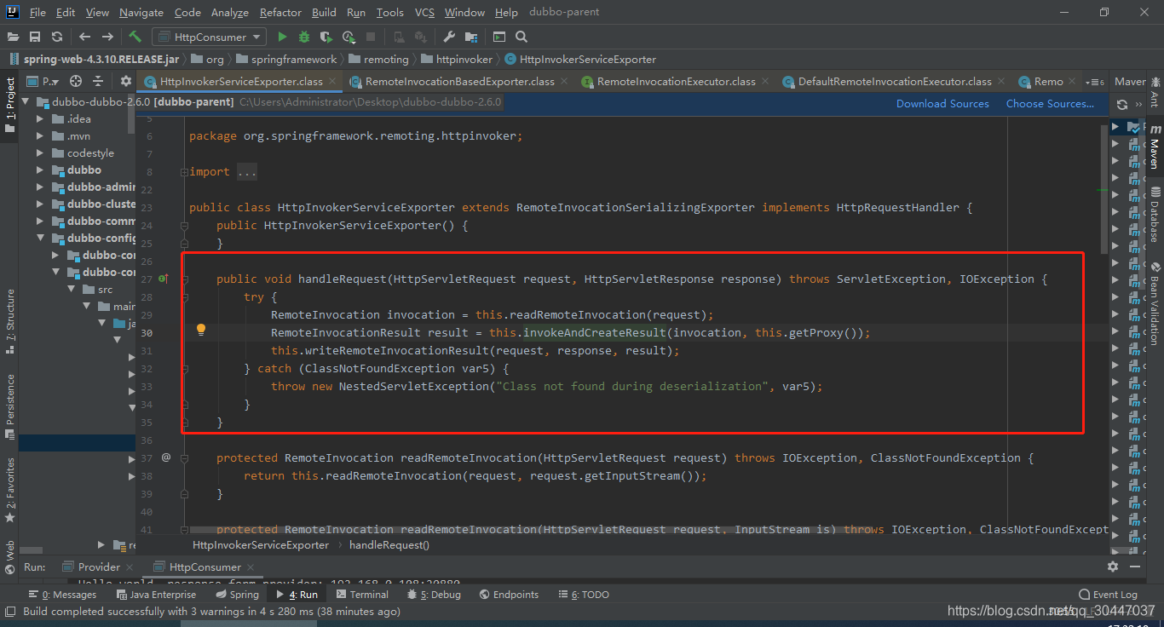Open the Project view mode dropdown

42,81
